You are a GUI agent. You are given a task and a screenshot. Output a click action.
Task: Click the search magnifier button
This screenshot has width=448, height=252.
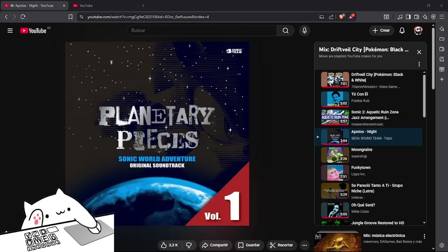point(286,30)
